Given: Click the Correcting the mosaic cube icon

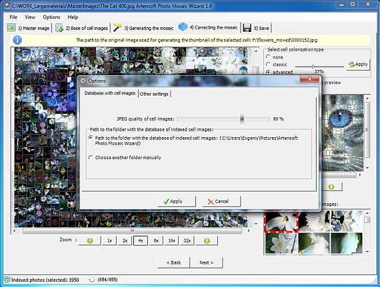Looking at the screenshot, I should (x=183, y=27).
